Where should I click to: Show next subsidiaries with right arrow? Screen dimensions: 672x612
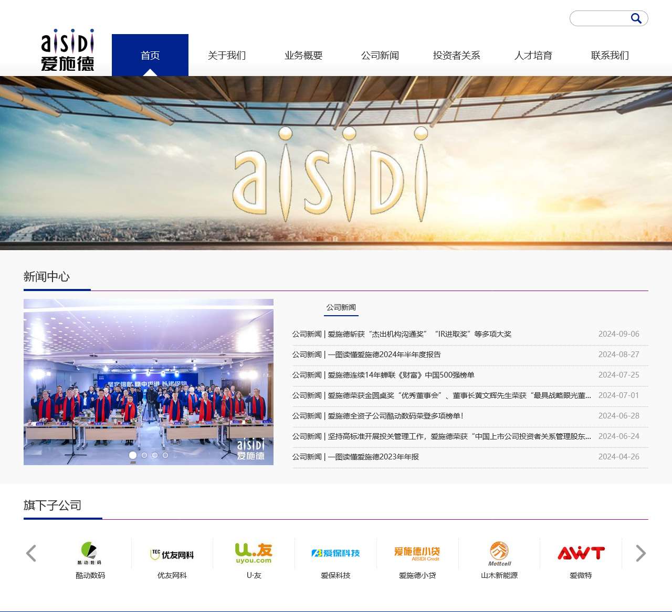[640, 553]
